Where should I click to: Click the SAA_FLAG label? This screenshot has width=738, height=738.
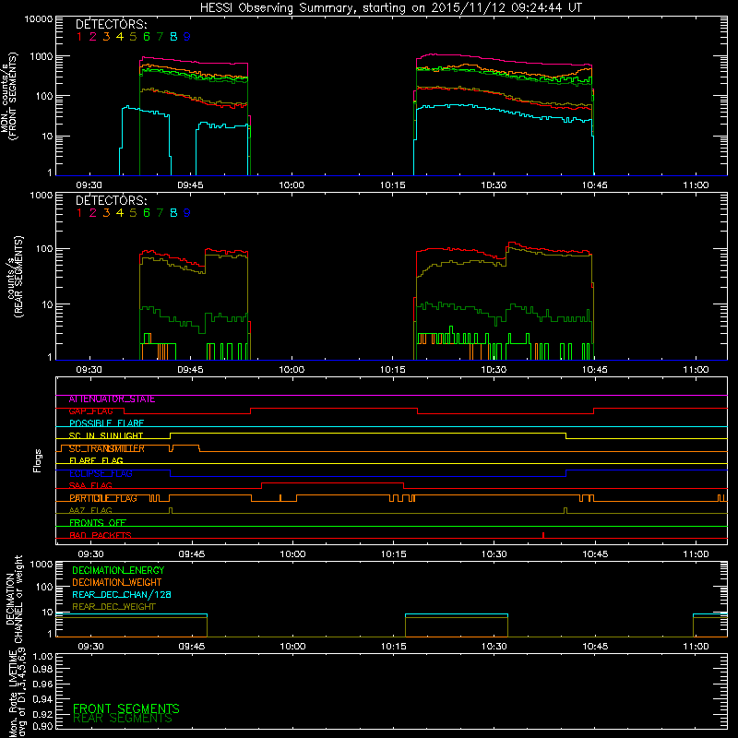click(90, 486)
